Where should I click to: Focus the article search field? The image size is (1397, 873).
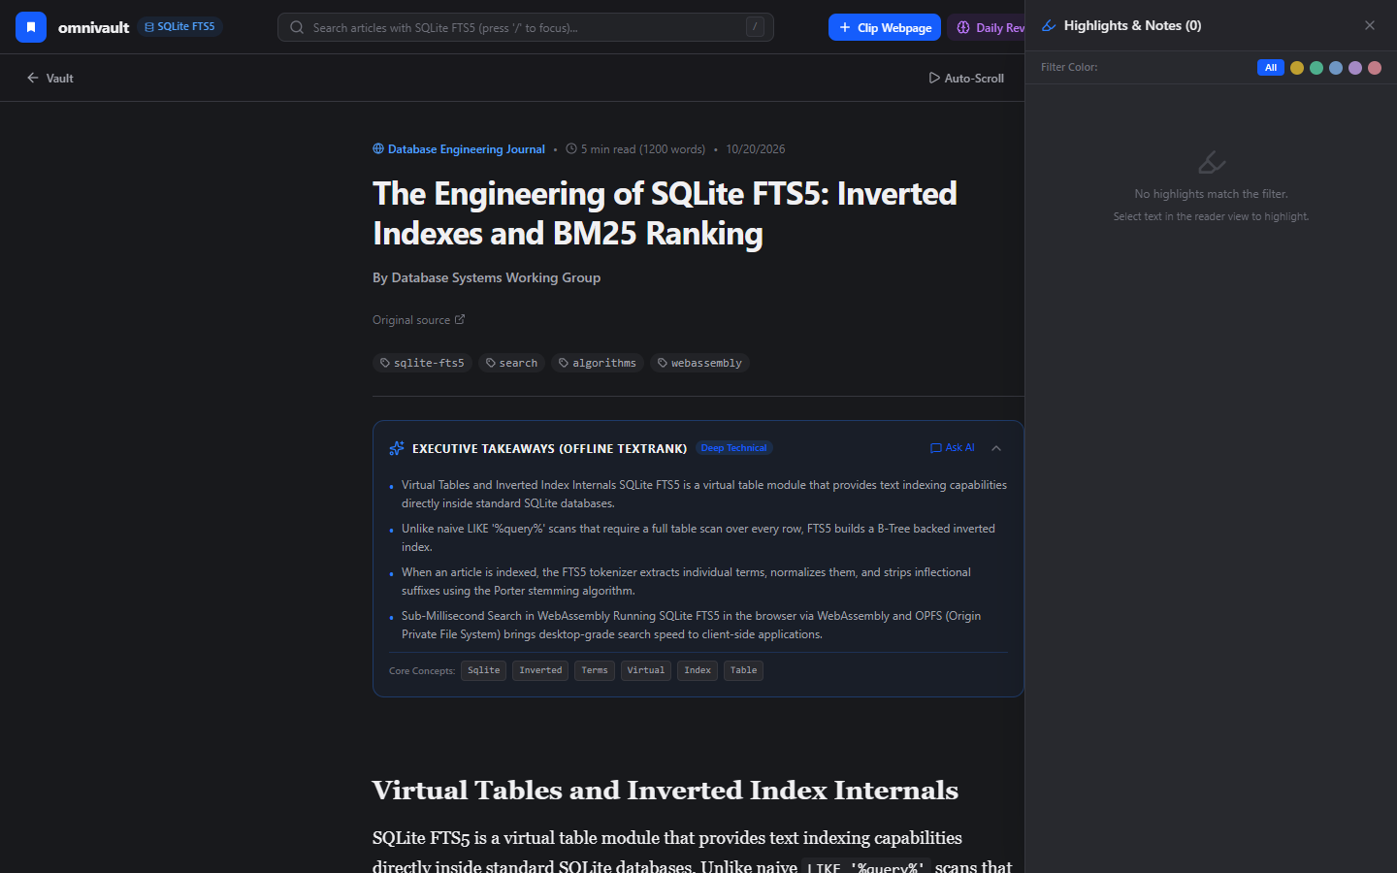[526, 27]
